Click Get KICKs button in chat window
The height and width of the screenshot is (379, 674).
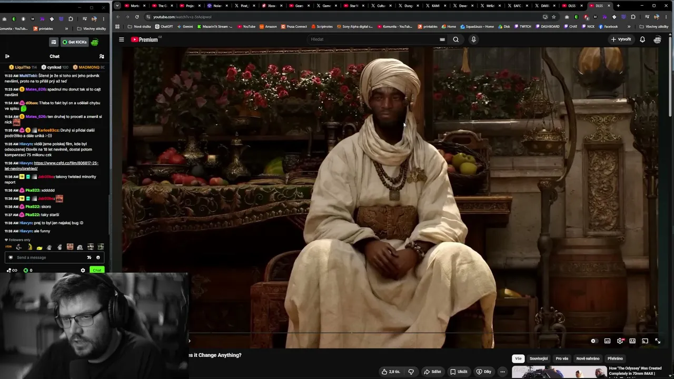74,42
